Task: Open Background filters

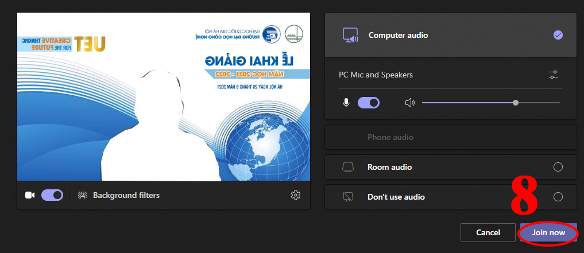Action: [126, 195]
